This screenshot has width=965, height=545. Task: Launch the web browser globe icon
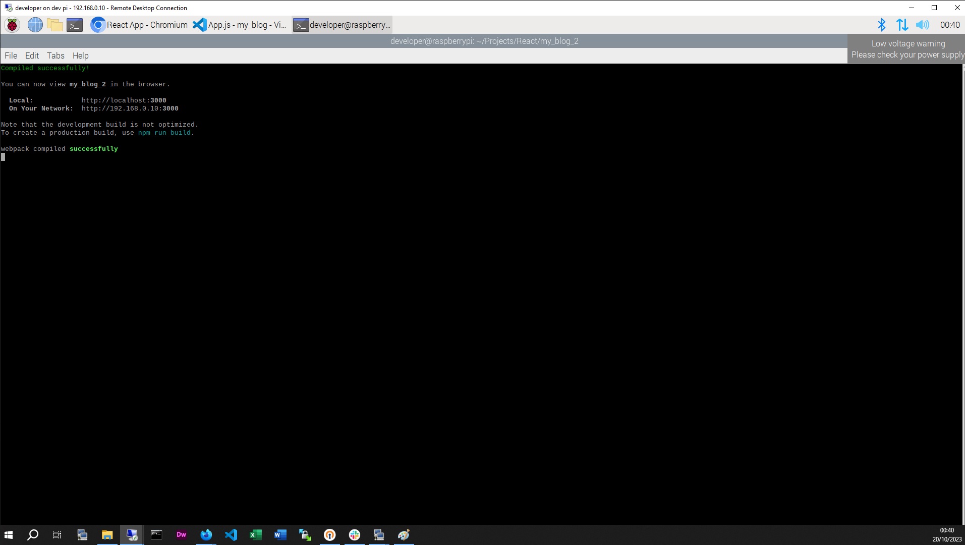[35, 25]
